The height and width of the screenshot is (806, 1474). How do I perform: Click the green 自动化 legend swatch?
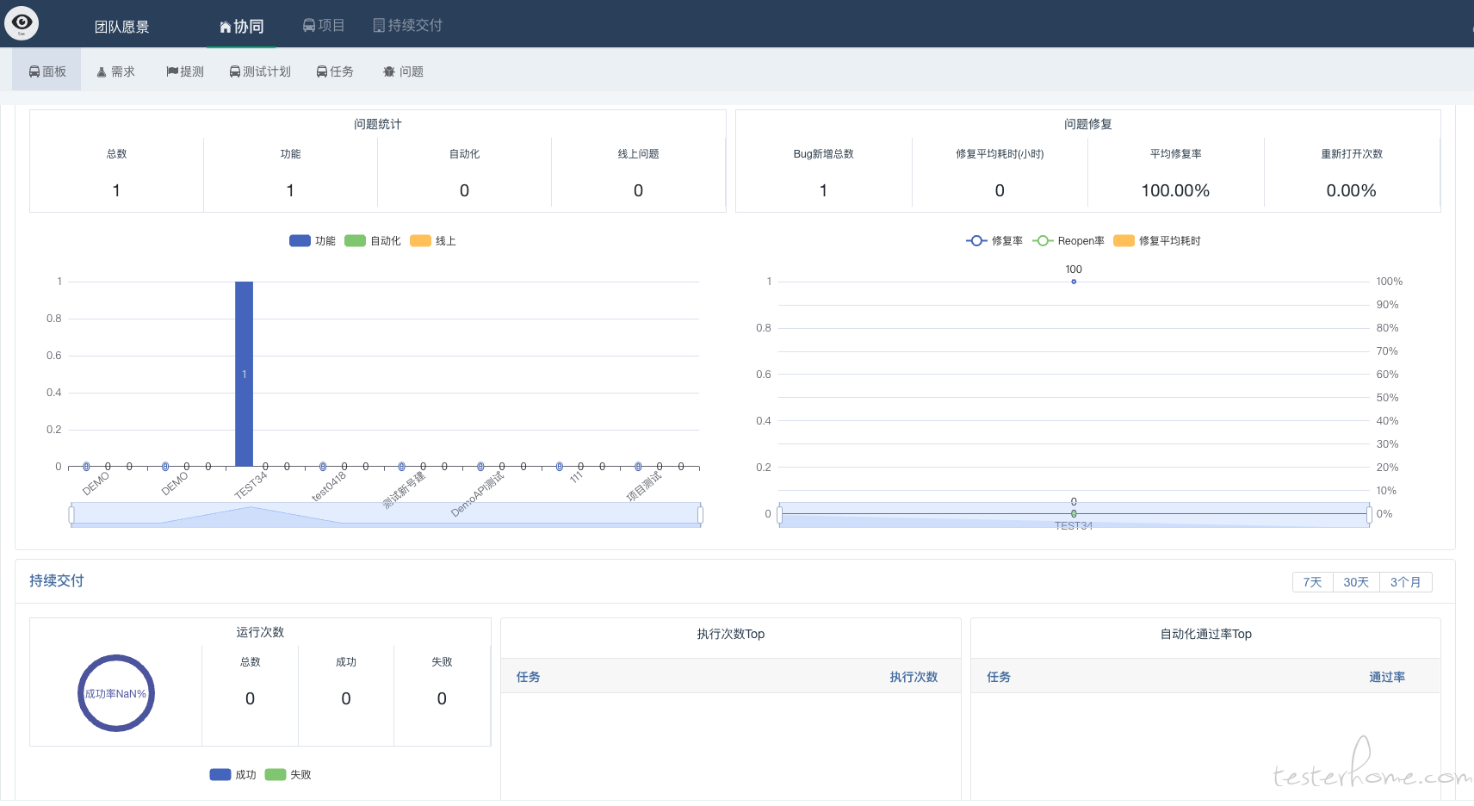click(x=355, y=241)
